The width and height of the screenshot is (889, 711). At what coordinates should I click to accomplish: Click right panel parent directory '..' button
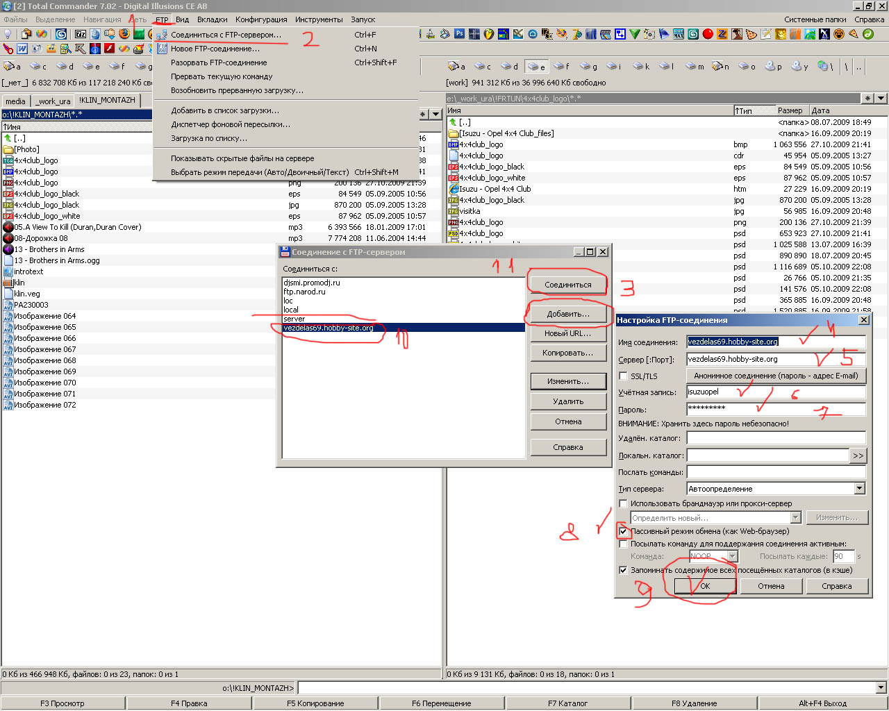click(859, 67)
